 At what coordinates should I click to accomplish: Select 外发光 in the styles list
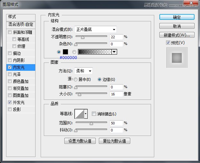coord(19,102)
